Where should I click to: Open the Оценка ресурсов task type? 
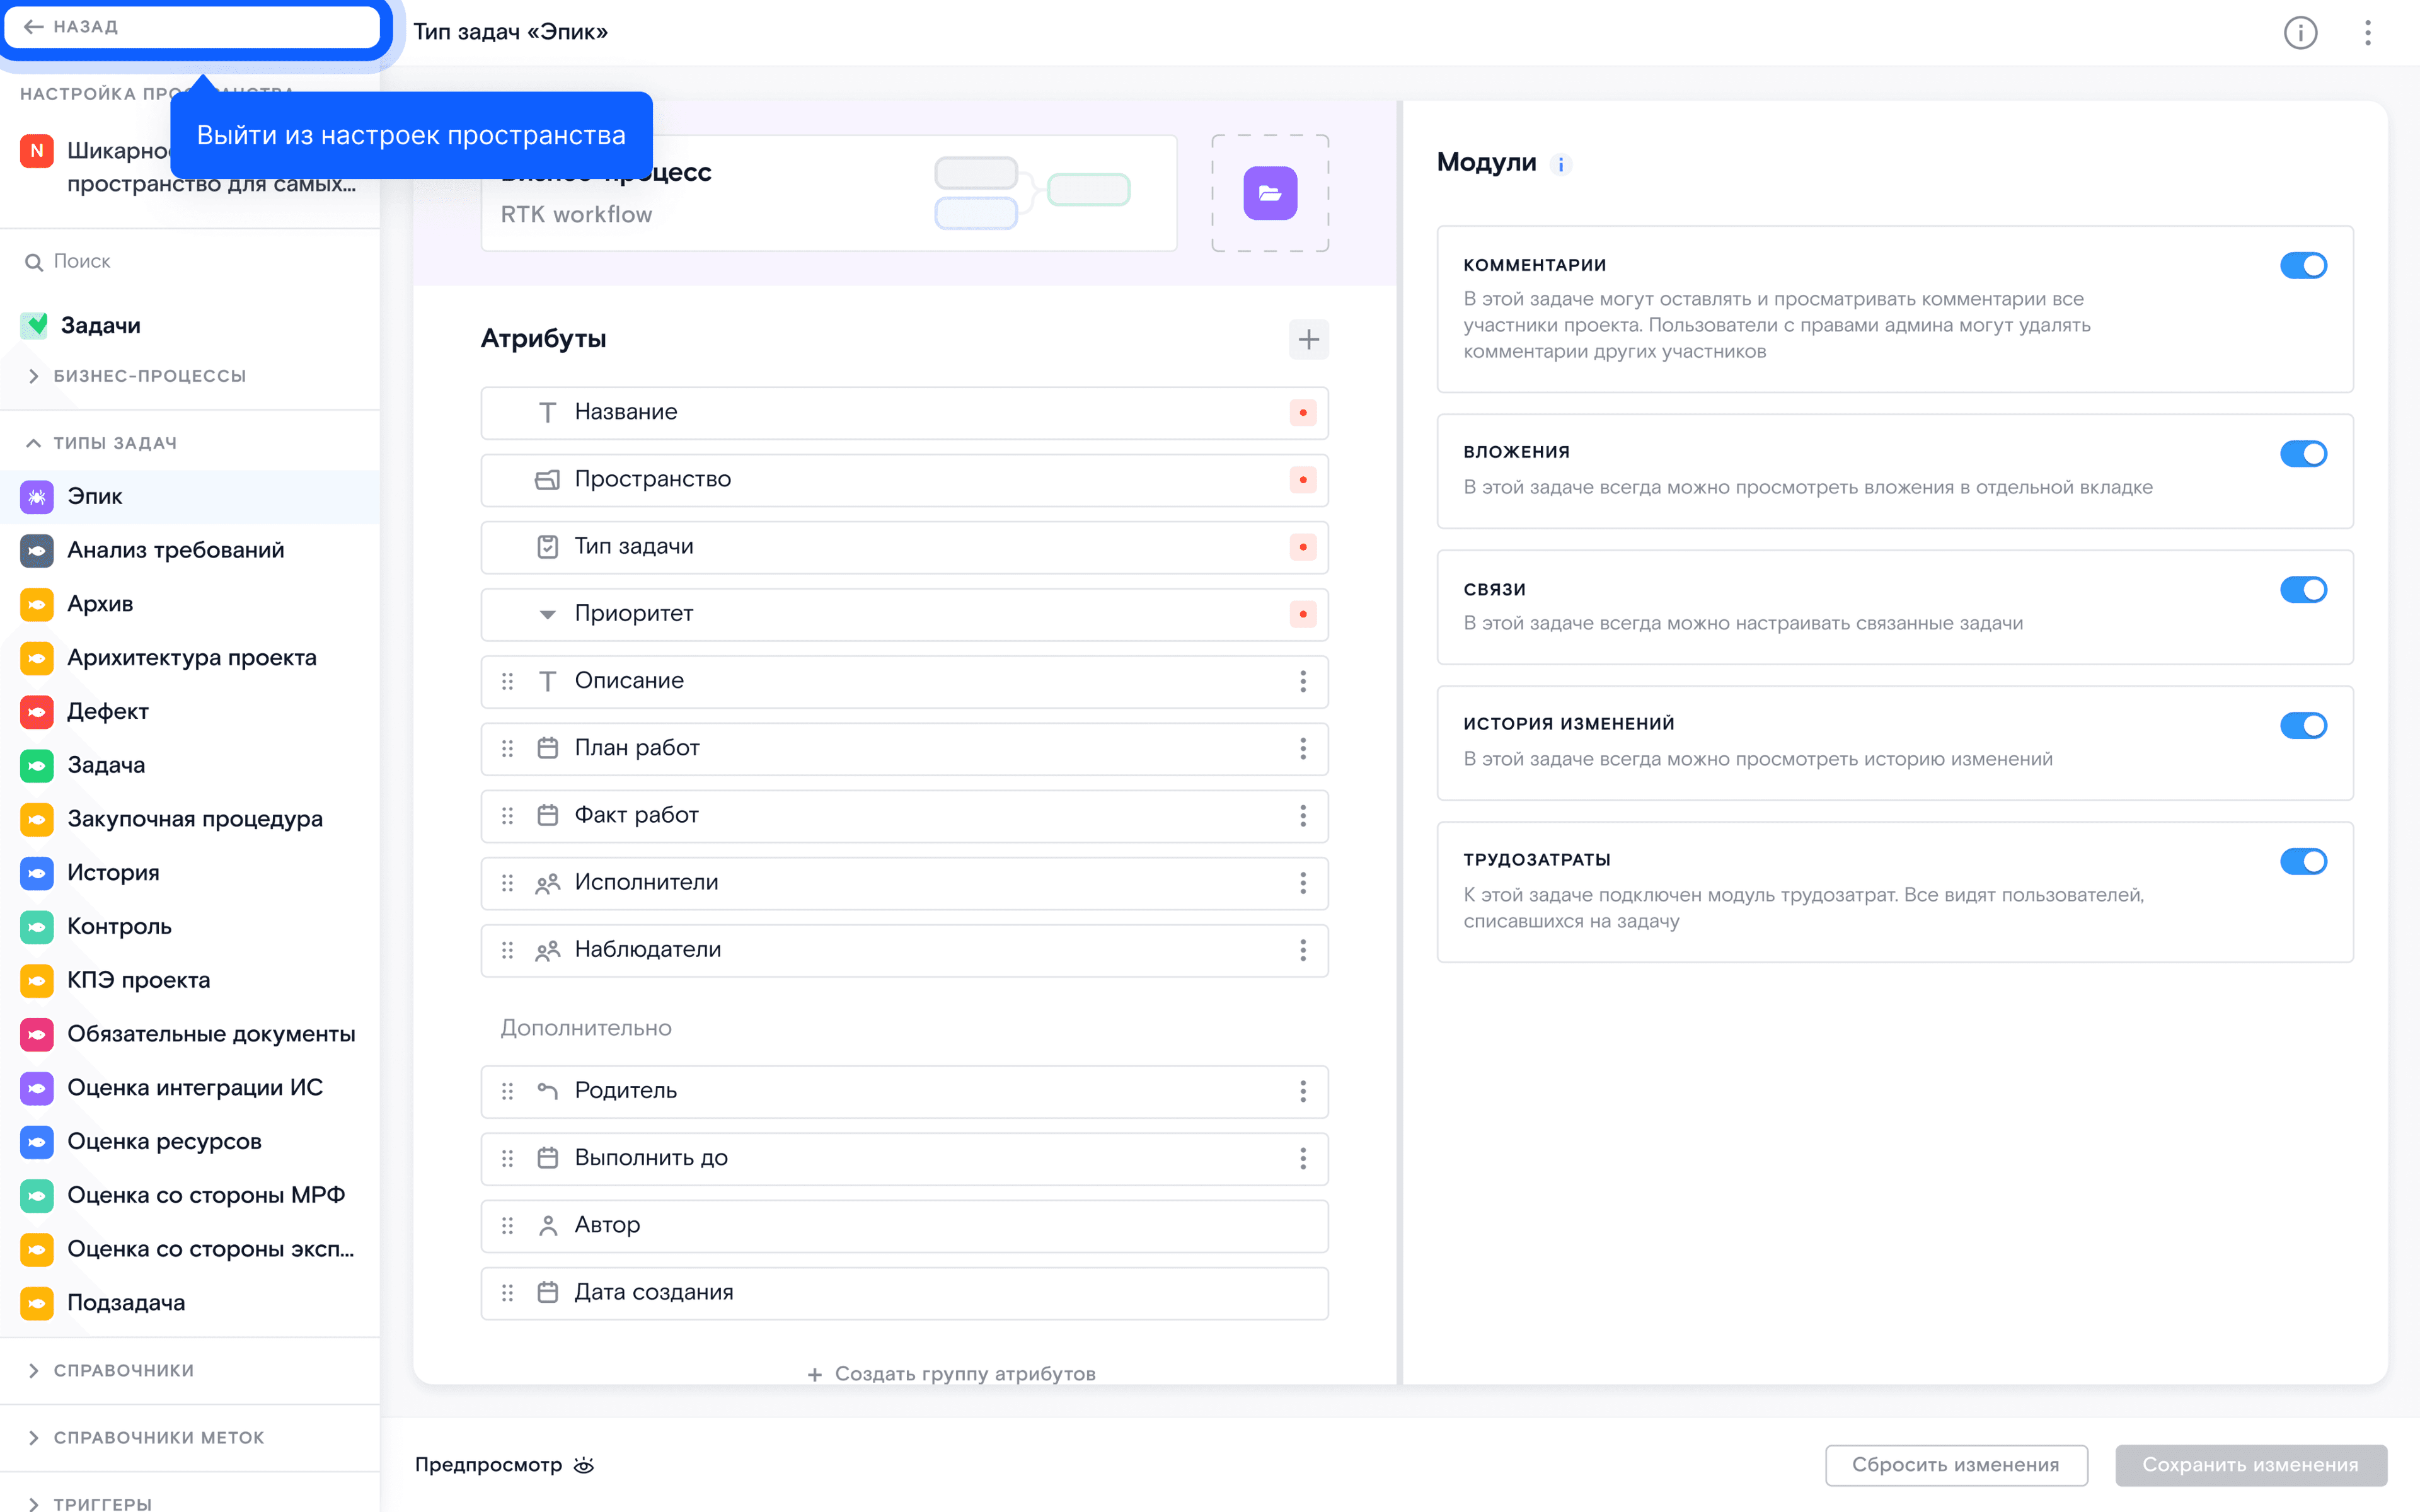pos(190,1142)
